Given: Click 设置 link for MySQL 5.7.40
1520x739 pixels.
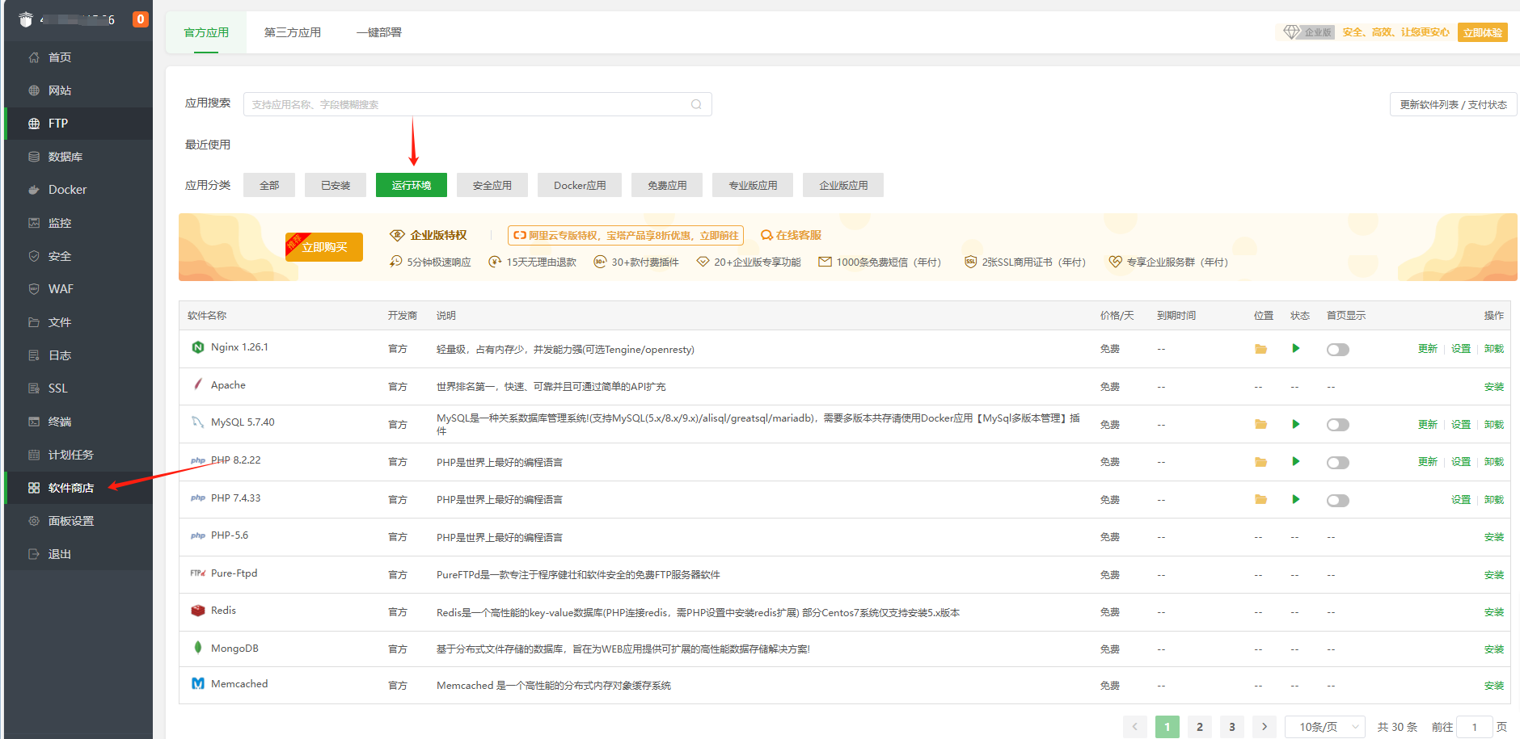Looking at the screenshot, I should (x=1461, y=424).
